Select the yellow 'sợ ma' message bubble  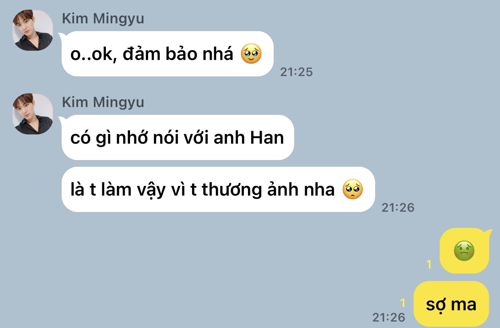(451, 304)
